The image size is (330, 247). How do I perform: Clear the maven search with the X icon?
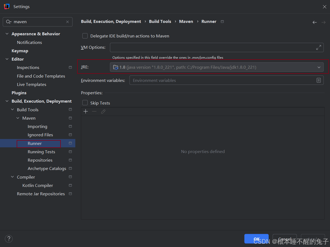coord(68,22)
